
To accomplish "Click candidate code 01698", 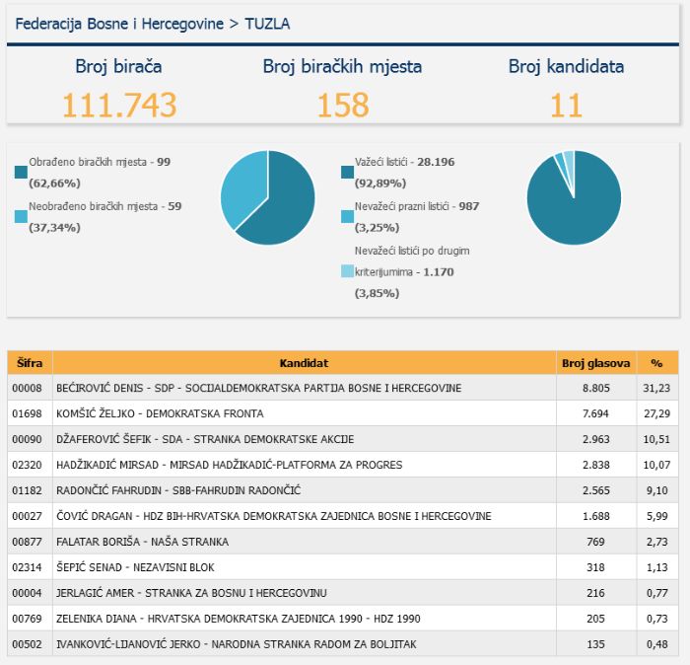I will [27, 413].
